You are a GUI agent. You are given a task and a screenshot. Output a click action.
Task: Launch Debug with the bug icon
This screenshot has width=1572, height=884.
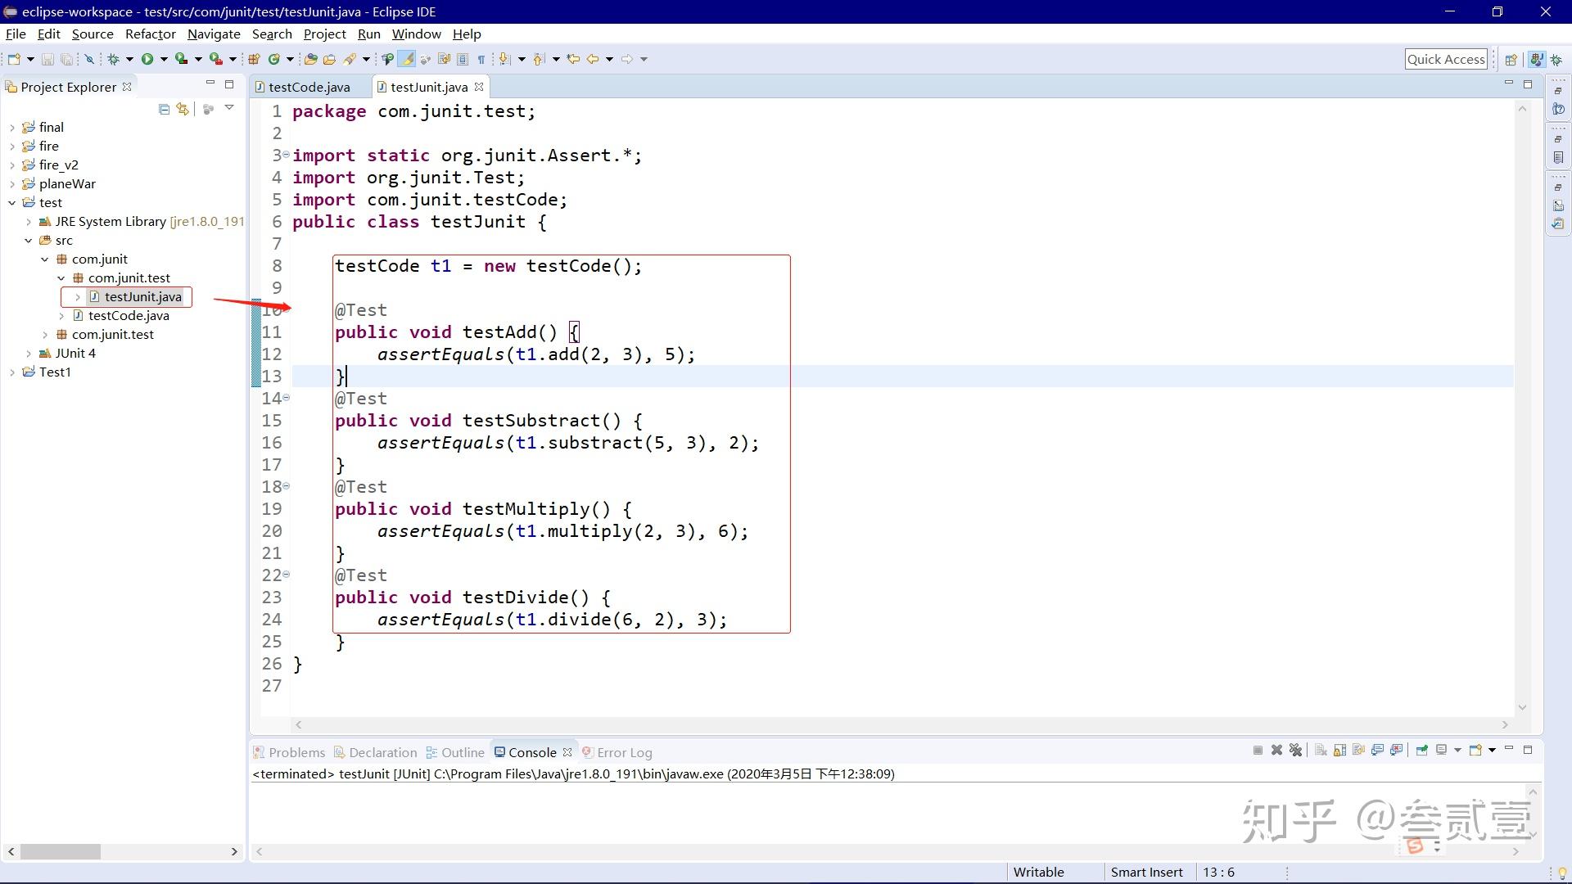pyautogui.click(x=114, y=59)
